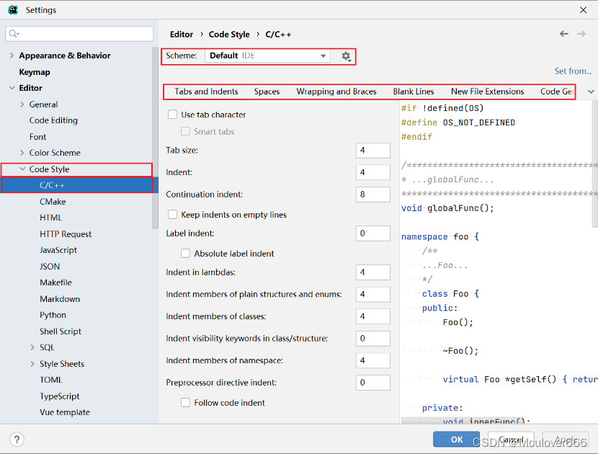598x454 pixels.
Task: Open the Scheme Default dropdown
Action: (x=268, y=55)
